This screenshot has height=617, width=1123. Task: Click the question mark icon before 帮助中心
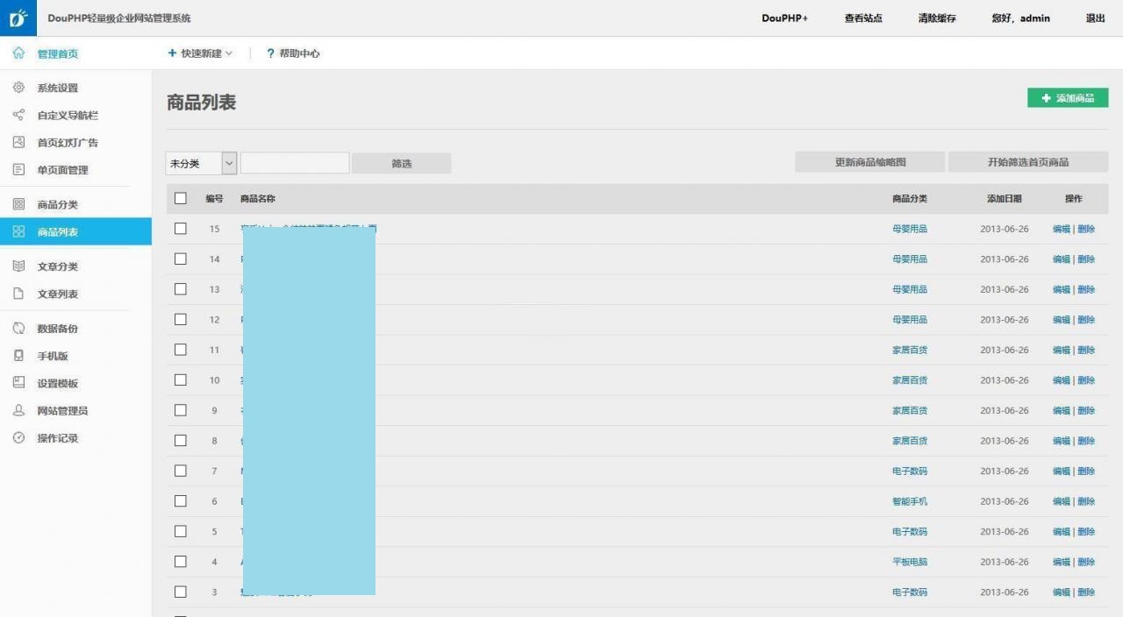pos(270,53)
